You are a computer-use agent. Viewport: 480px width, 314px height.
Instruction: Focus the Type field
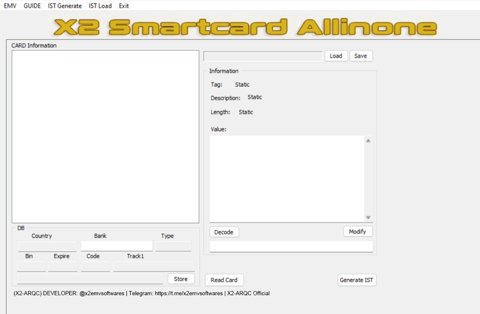[x=173, y=246]
